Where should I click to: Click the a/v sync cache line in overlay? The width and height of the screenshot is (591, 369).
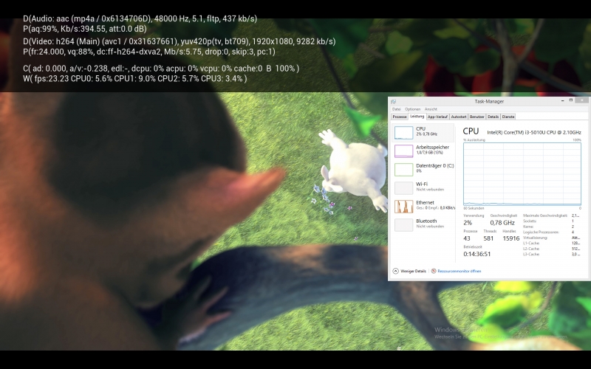(161, 69)
